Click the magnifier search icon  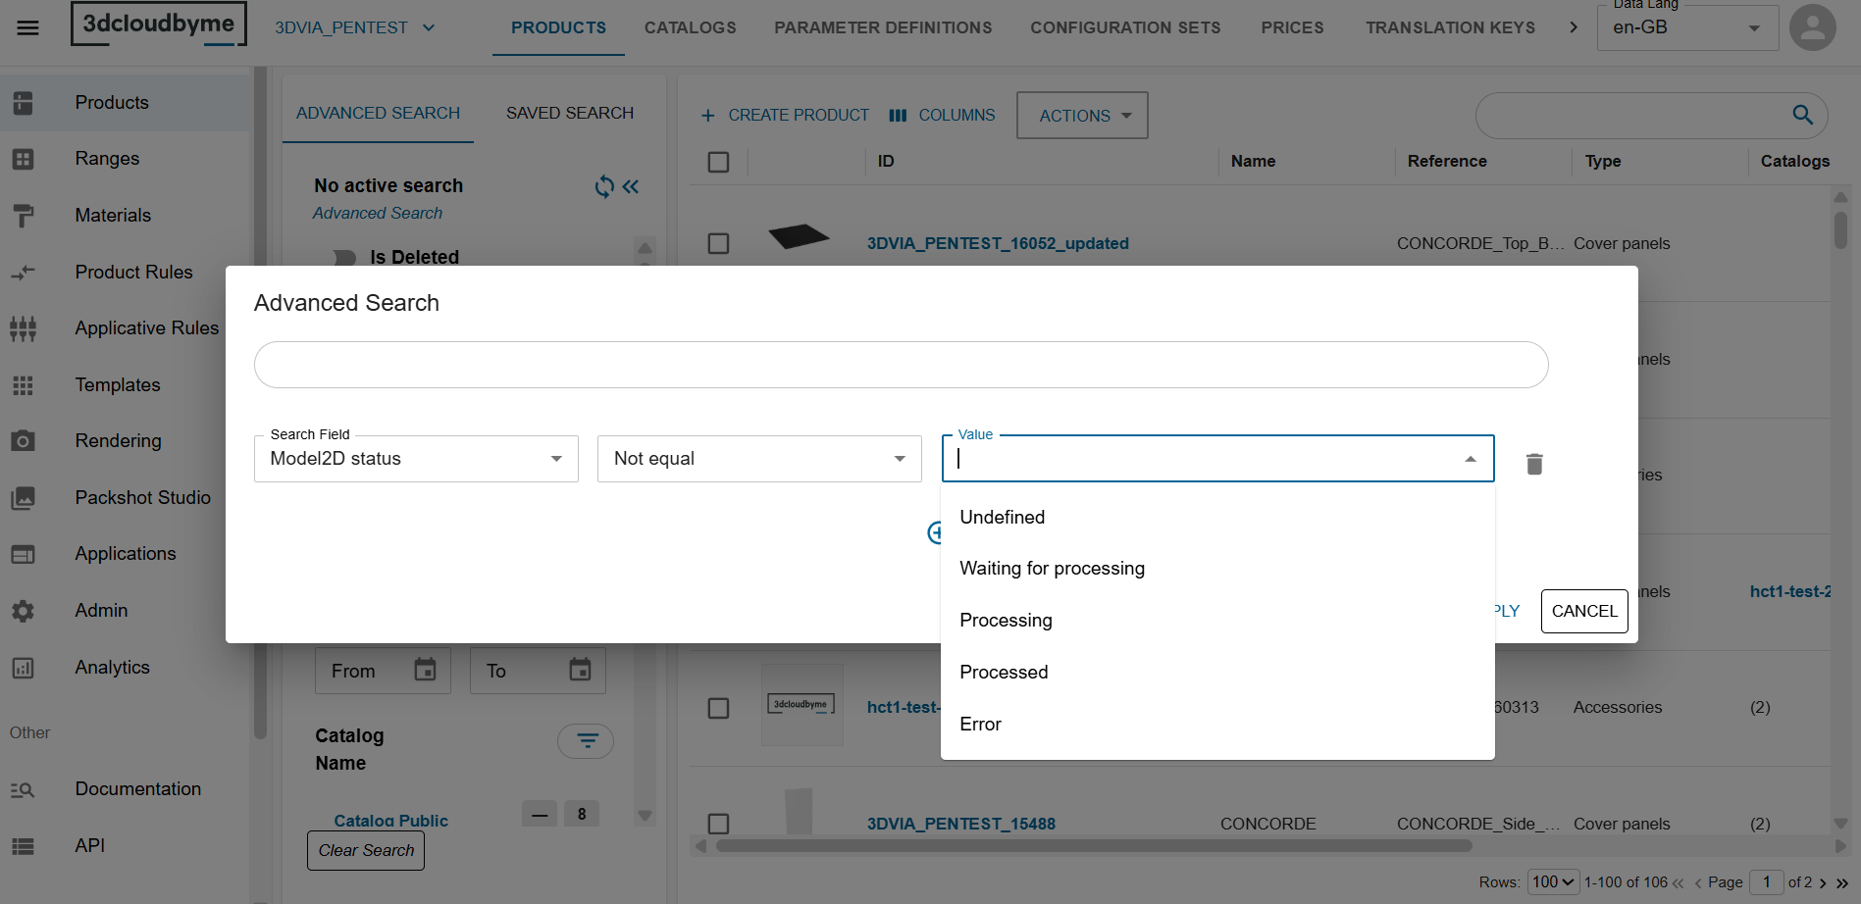click(1802, 115)
